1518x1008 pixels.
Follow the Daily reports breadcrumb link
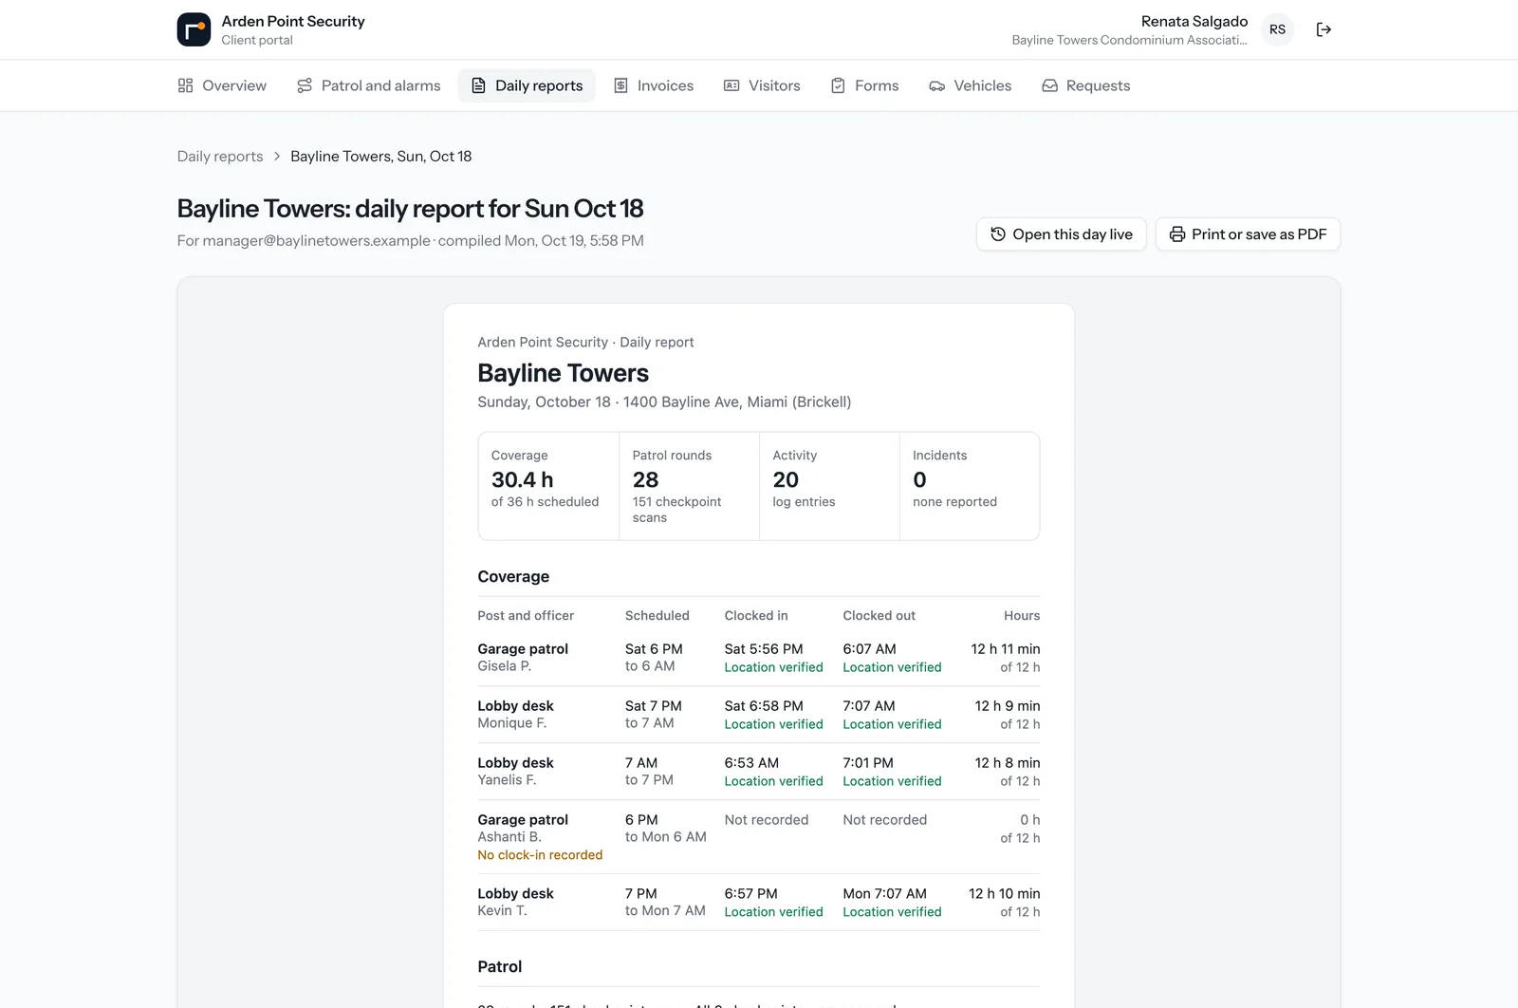[x=220, y=157]
